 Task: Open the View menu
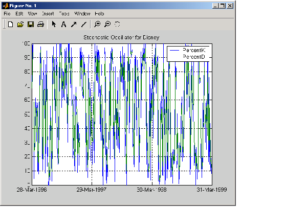[x=32, y=14]
